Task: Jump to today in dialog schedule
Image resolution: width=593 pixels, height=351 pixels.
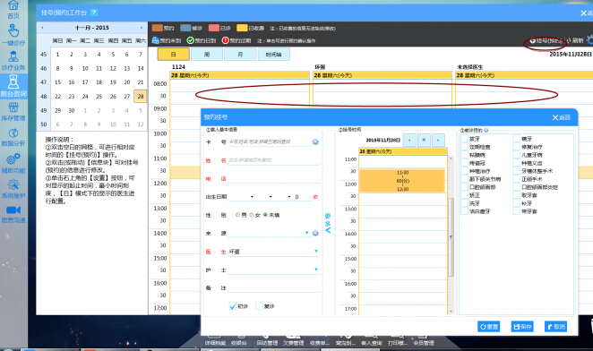Action: [424, 140]
